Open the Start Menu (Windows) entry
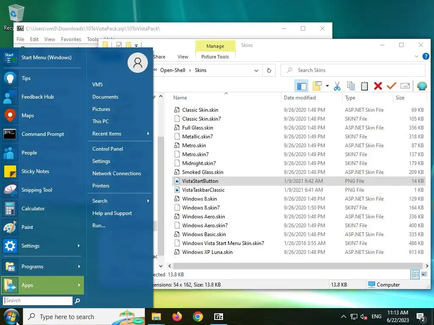 coord(42,58)
